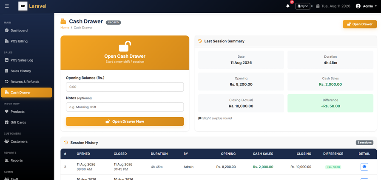The height and width of the screenshot is (180, 381).
Task: Click the calendar icon beside the date
Action: [318, 6]
